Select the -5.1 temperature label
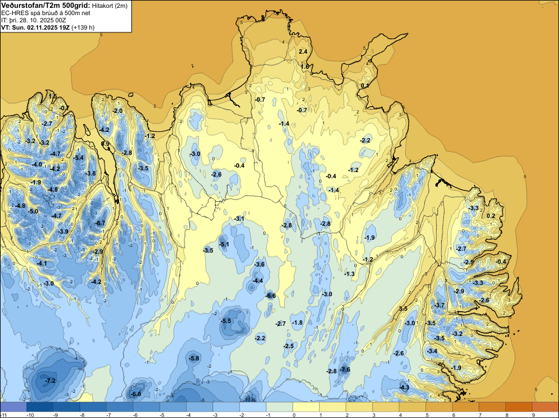The image size is (559, 418). coord(224,244)
